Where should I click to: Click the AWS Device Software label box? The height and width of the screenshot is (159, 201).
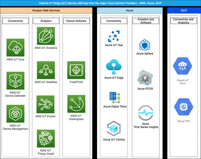(x=76, y=21)
